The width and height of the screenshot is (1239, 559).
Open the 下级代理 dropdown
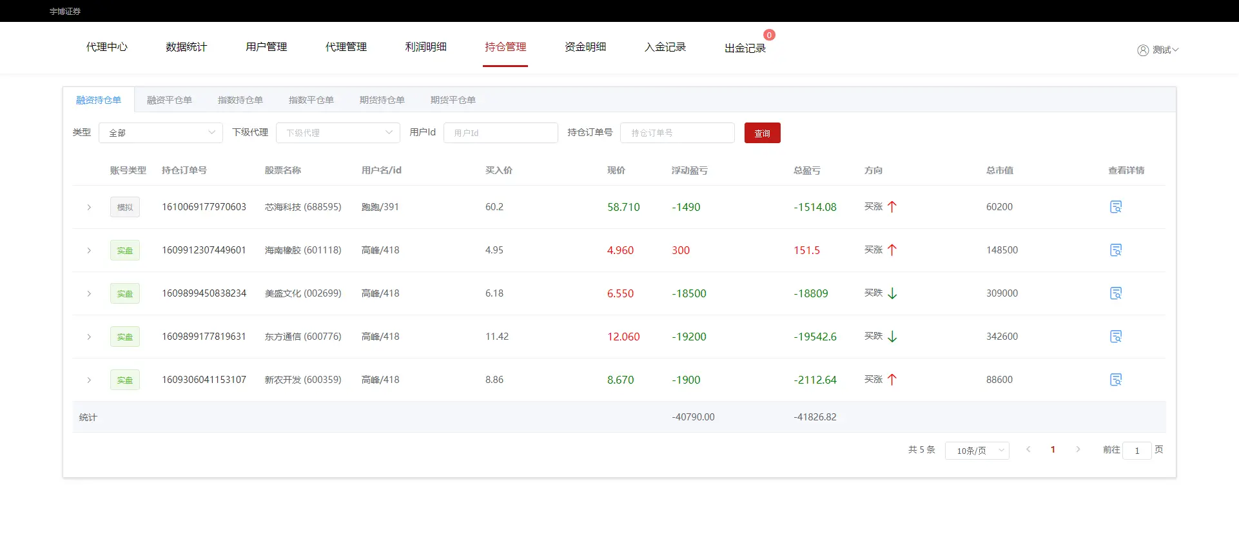(338, 133)
